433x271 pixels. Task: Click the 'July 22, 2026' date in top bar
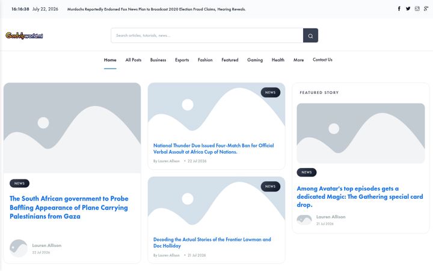[x=45, y=9]
